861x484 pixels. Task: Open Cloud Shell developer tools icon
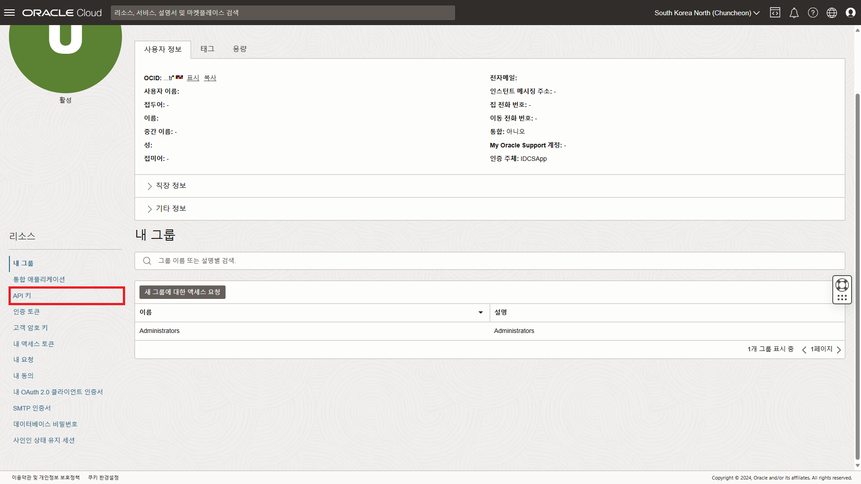tap(775, 13)
